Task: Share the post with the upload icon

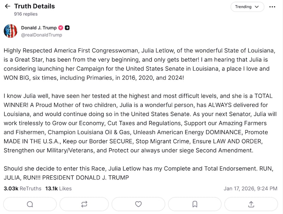Action: [251, 204]
